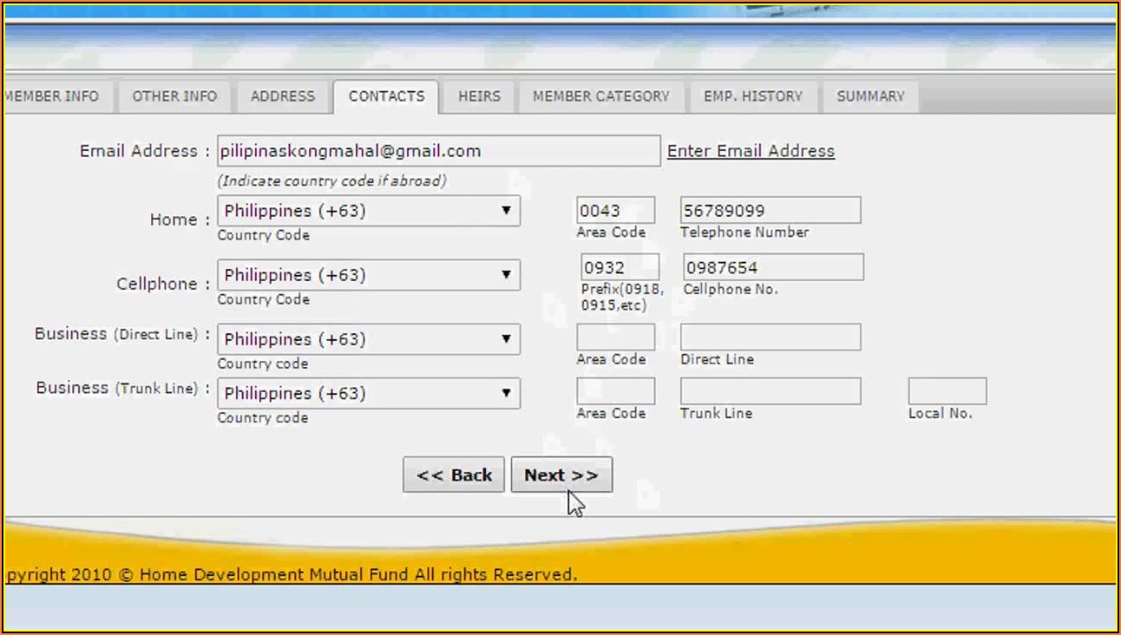Open Business Trunk Line country code dropdown

(369, 393)
